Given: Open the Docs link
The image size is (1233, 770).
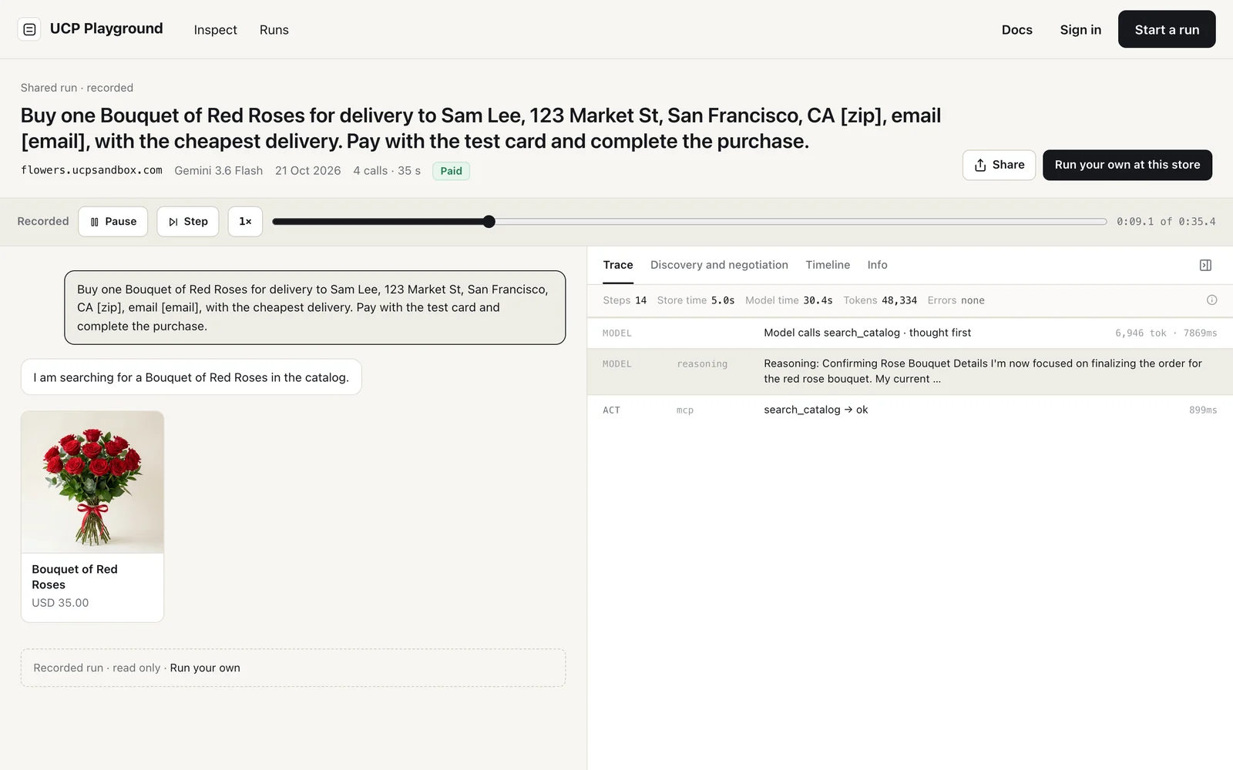Looking at the screenshot, I should click(1016, 30).
